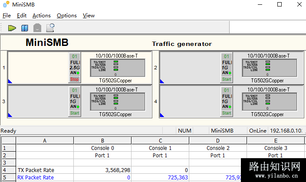Viewport: 306px width, 182px height.
Task: Click the LED status panel on card 2
Action: [x=269, y=68]
